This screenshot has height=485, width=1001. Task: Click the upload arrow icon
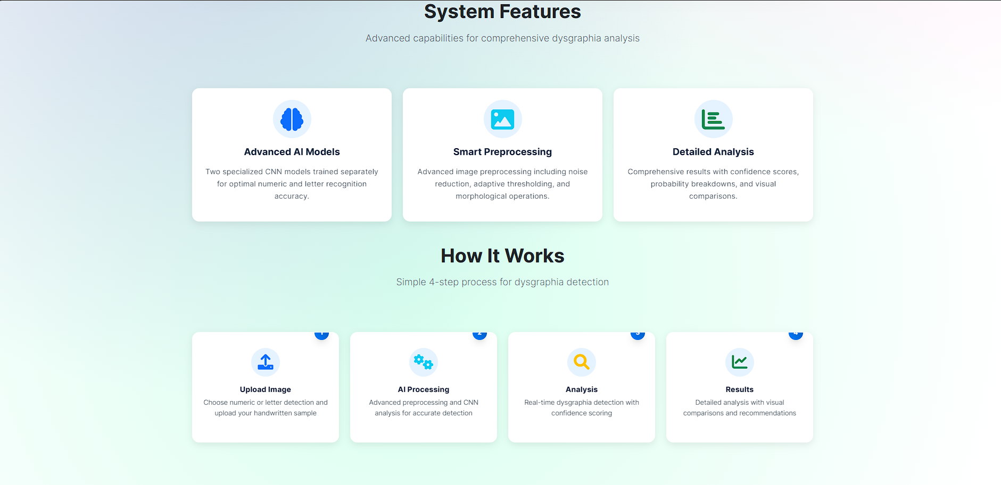265,362
